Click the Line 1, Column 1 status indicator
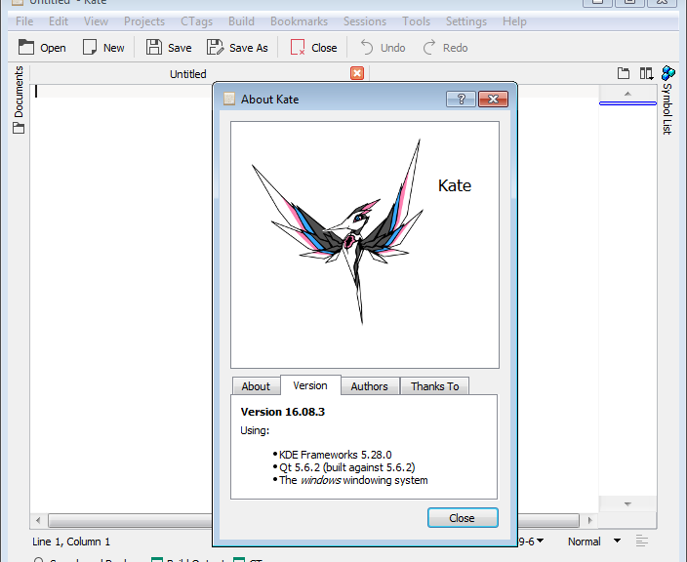Viewport: 687px width, 562px height. [x=72, y=542]
